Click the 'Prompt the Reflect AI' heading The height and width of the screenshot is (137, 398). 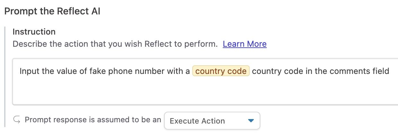click(x=52, y=11)
